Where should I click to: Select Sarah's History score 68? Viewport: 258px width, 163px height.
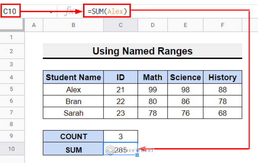coord(223,113)
